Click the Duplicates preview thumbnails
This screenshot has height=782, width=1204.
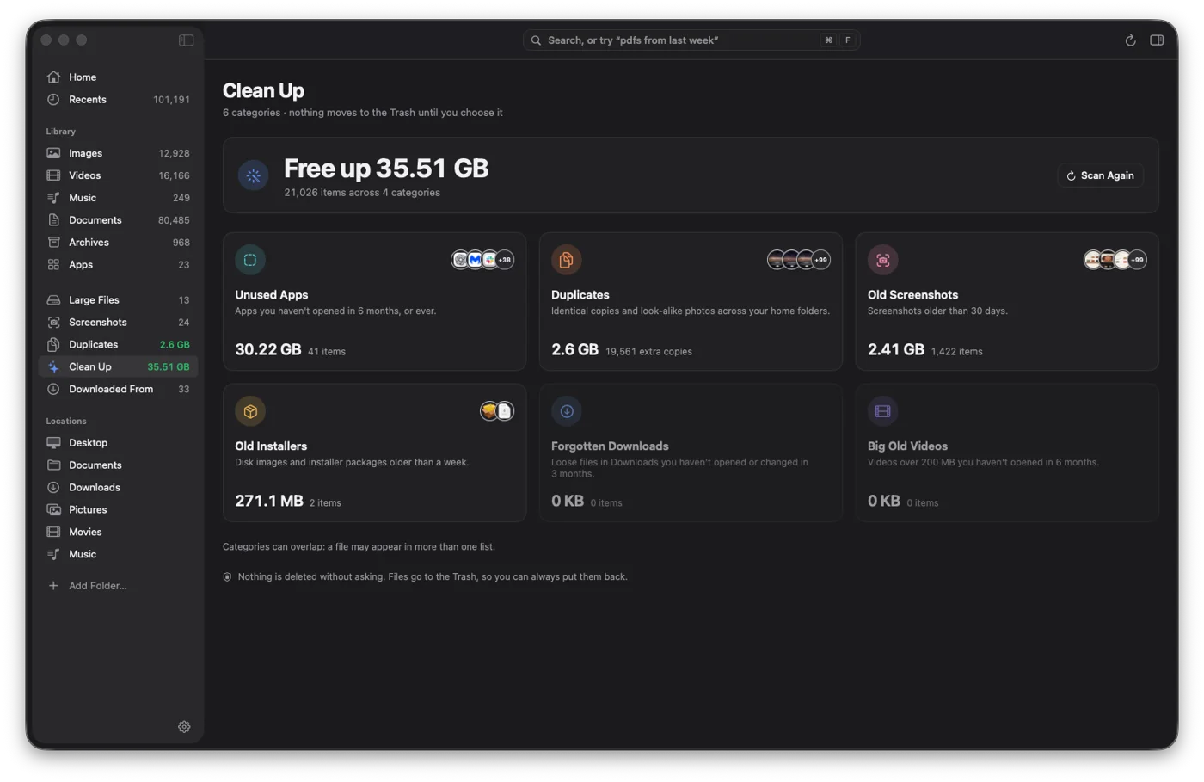(x=799, y=260)
